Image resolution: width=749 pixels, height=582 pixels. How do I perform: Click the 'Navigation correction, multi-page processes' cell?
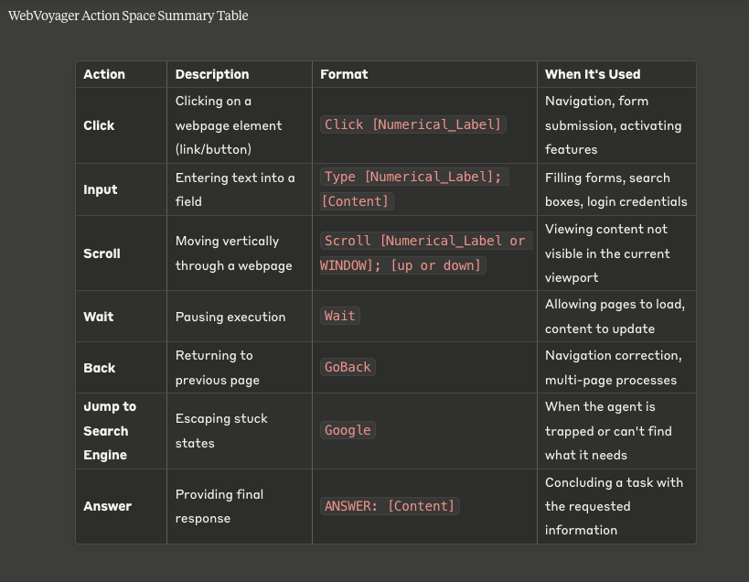click(x=613, y=367)
